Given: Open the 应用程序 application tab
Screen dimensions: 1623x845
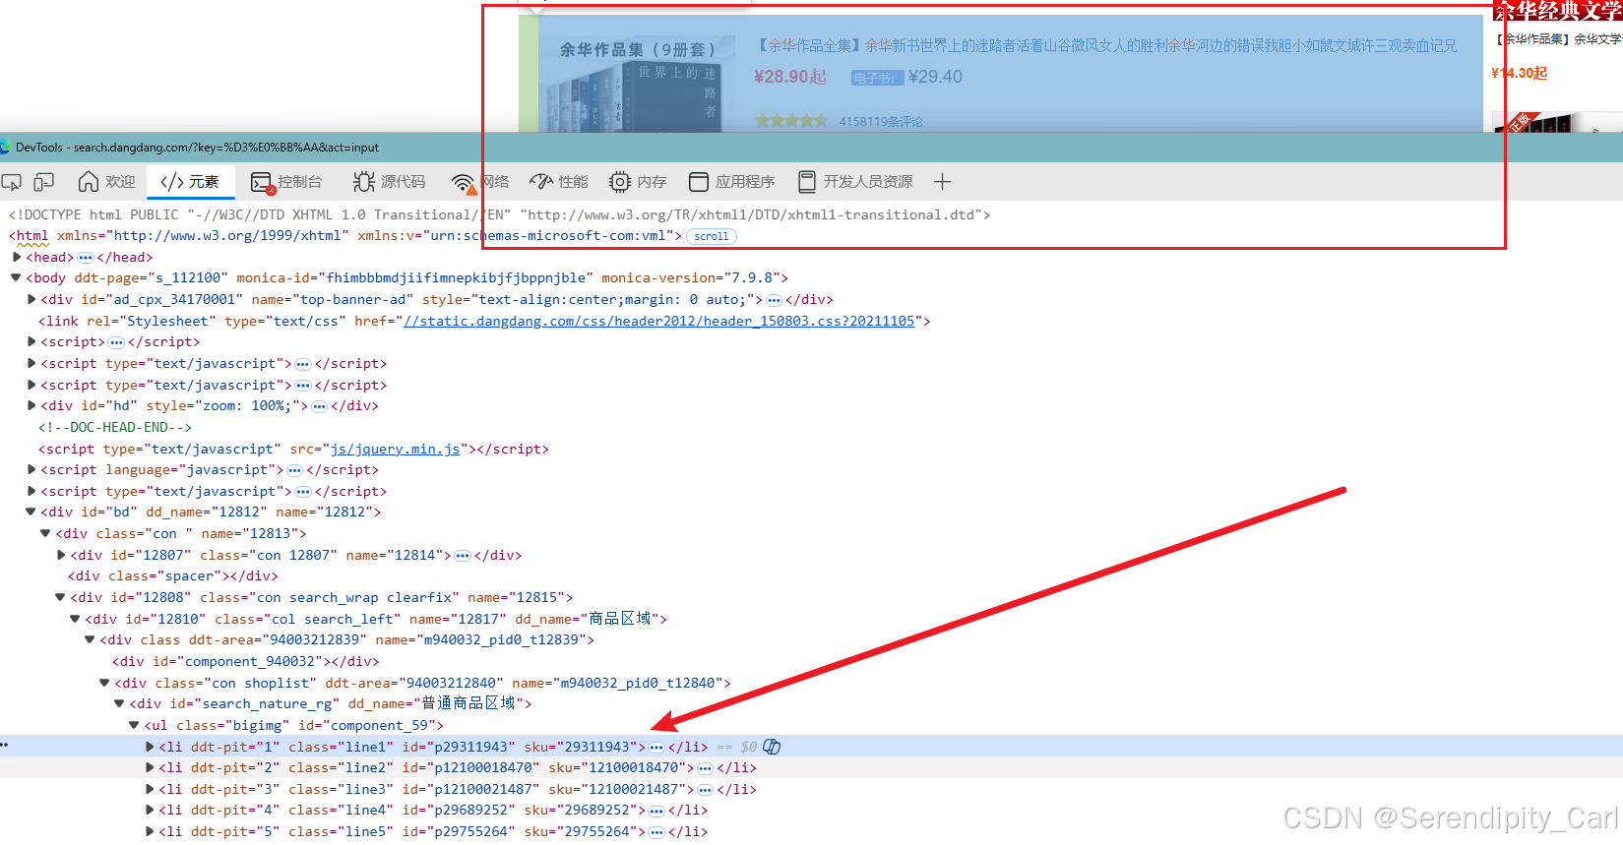Looking at the screenshot, I should click(x=732, y=182).
